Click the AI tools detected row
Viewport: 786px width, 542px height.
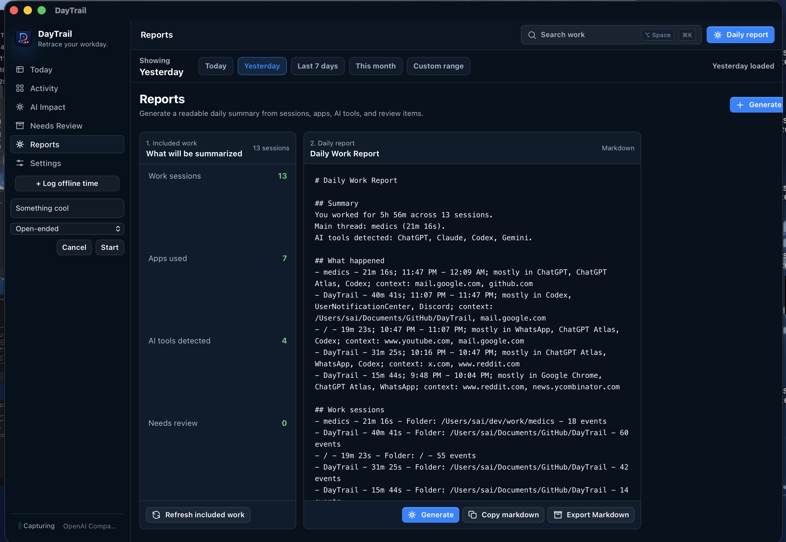(217, 341)
